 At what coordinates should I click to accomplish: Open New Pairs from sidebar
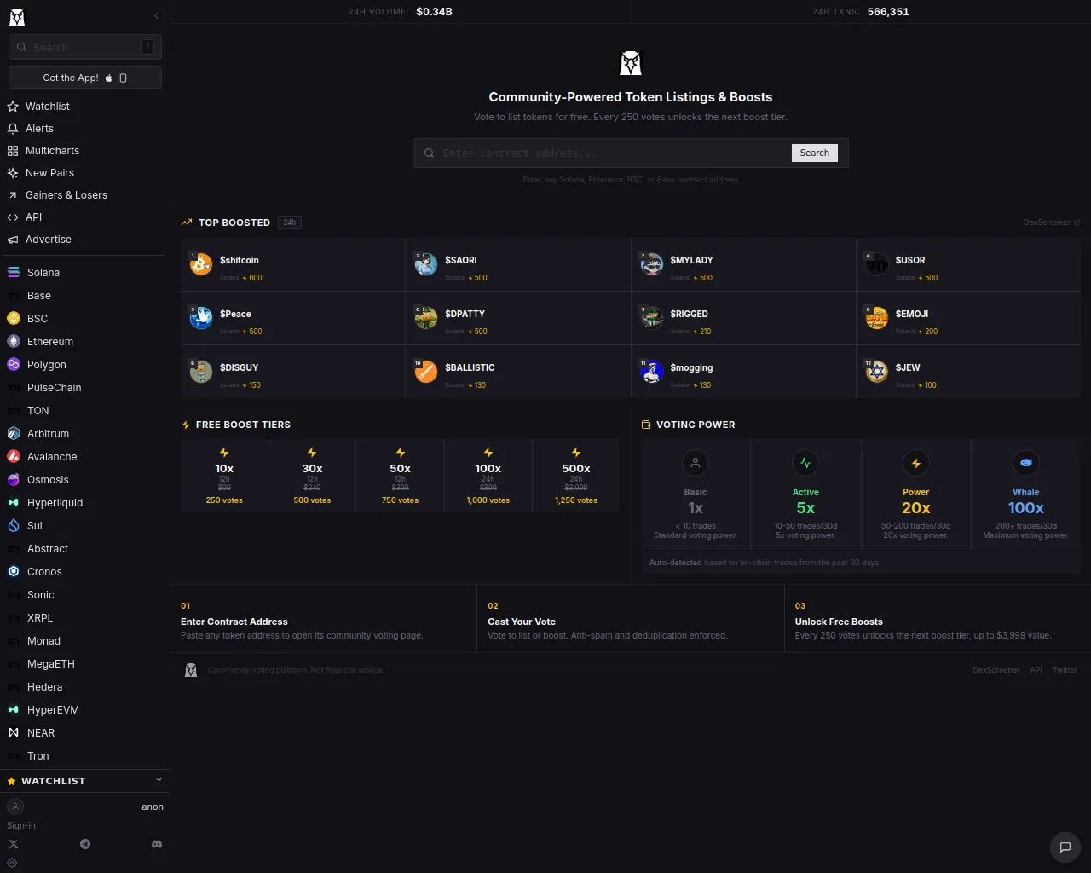(x=49, y=173)
